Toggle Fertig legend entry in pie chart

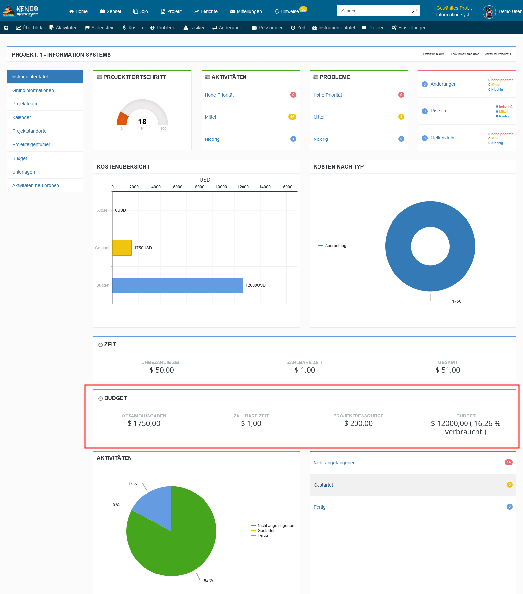pos(259,535)
